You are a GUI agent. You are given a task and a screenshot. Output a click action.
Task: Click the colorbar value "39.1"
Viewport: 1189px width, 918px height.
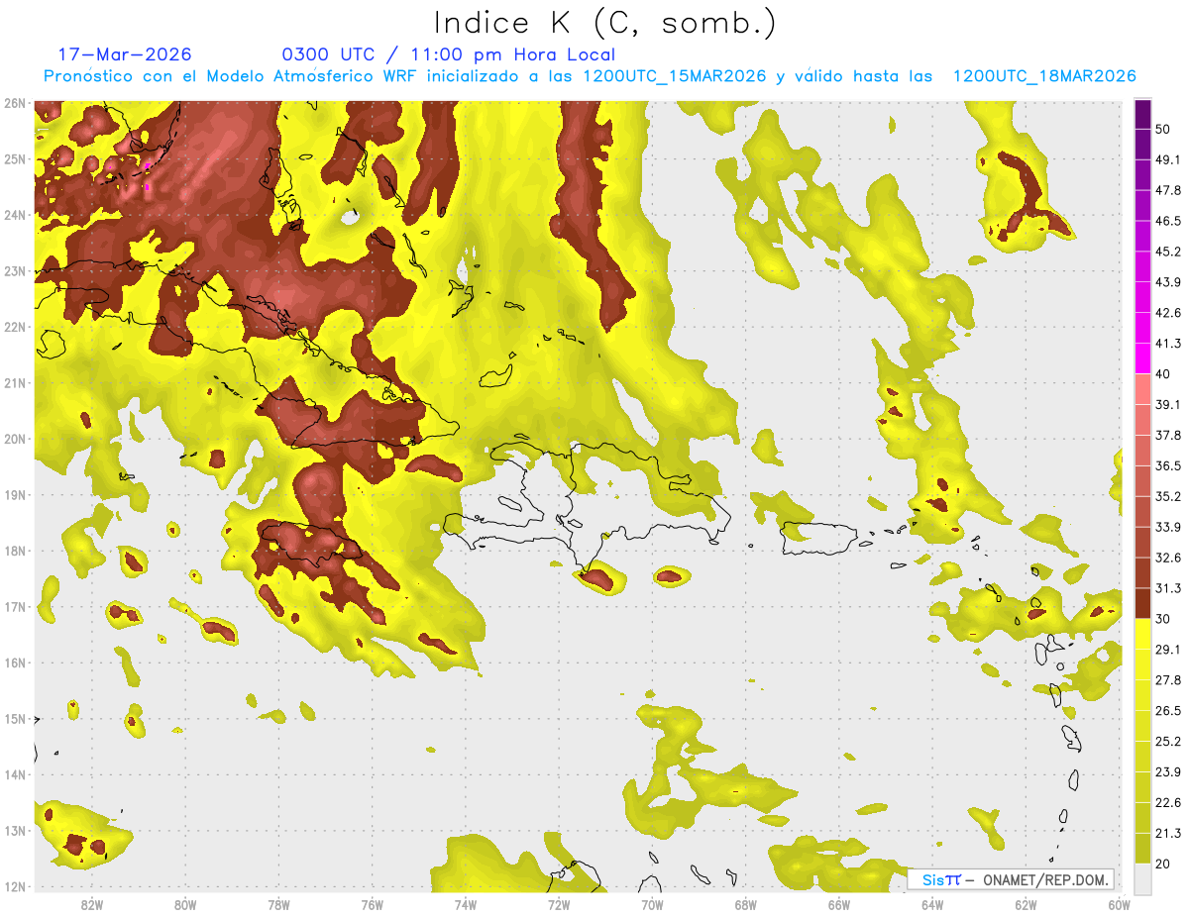pyautogui.click(x=1168, y=404)
